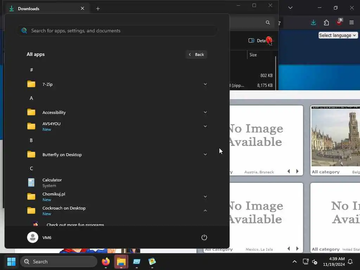Add a new File Explorer tab

click(98, 8)
